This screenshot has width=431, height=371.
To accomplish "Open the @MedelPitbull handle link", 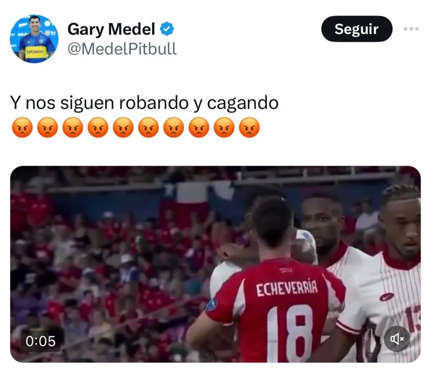I will [122, 49].
